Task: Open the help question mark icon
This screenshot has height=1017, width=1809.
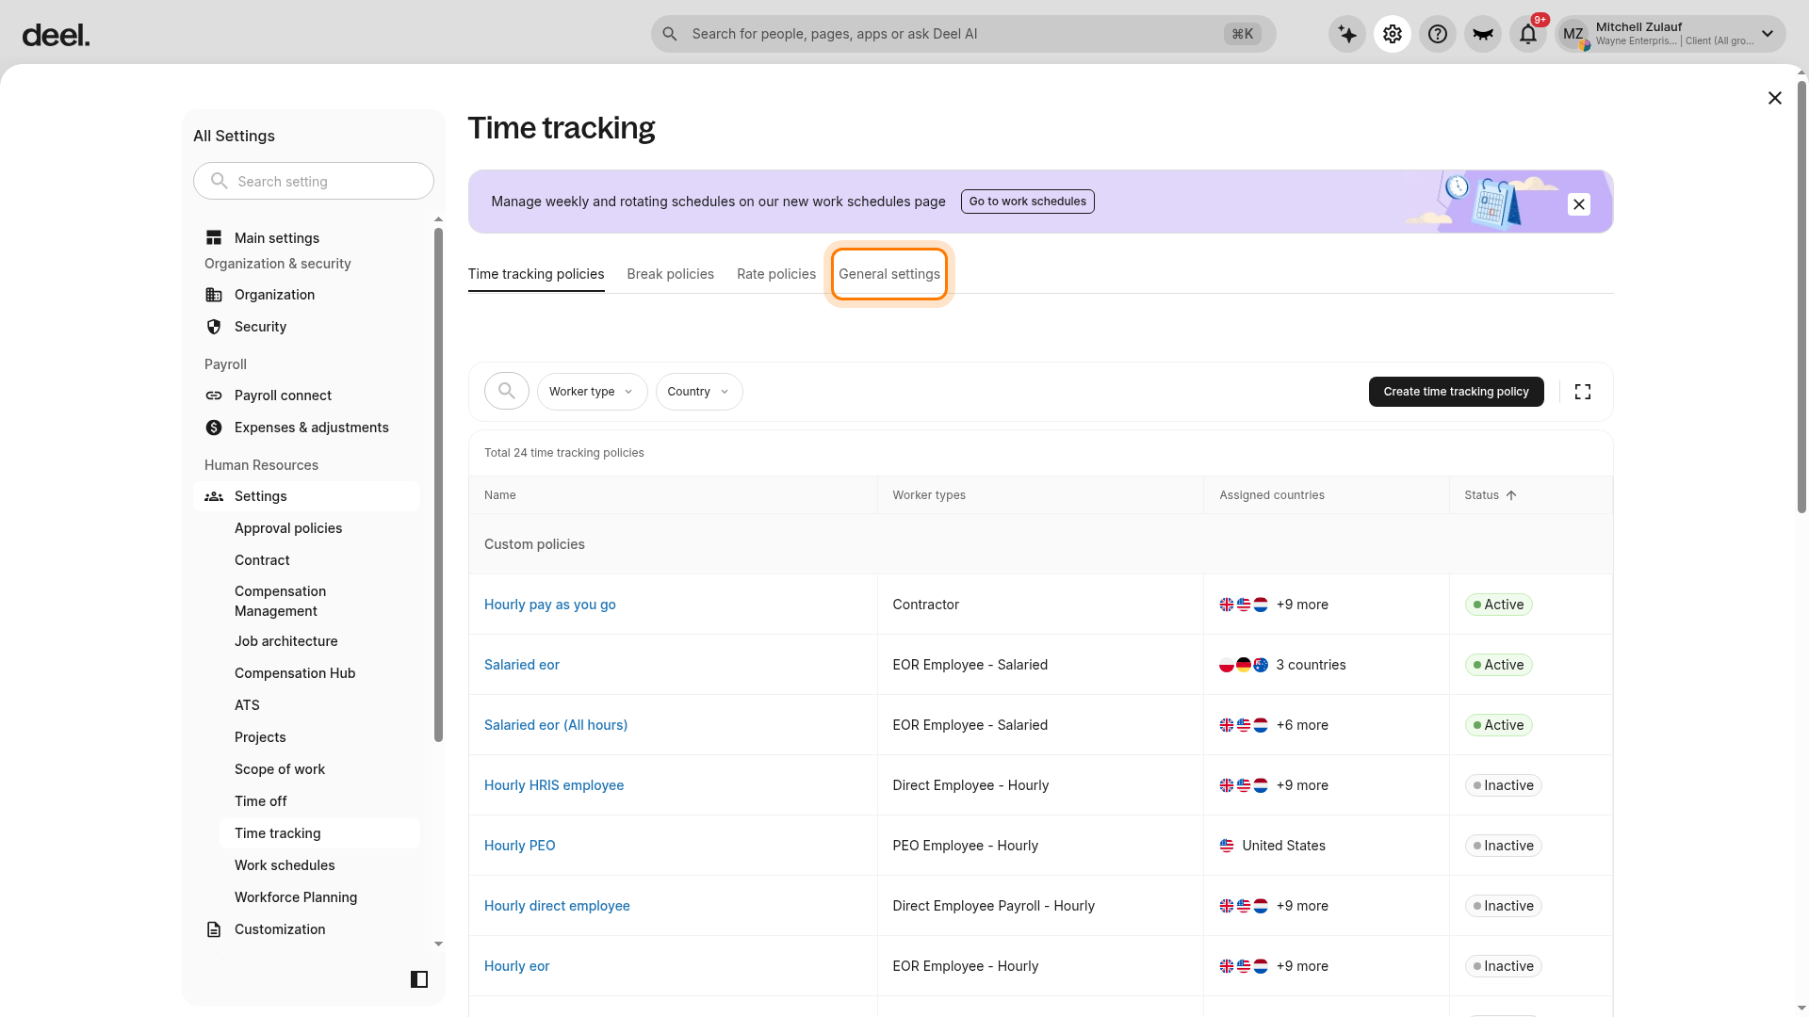Action: [1438, 34]
